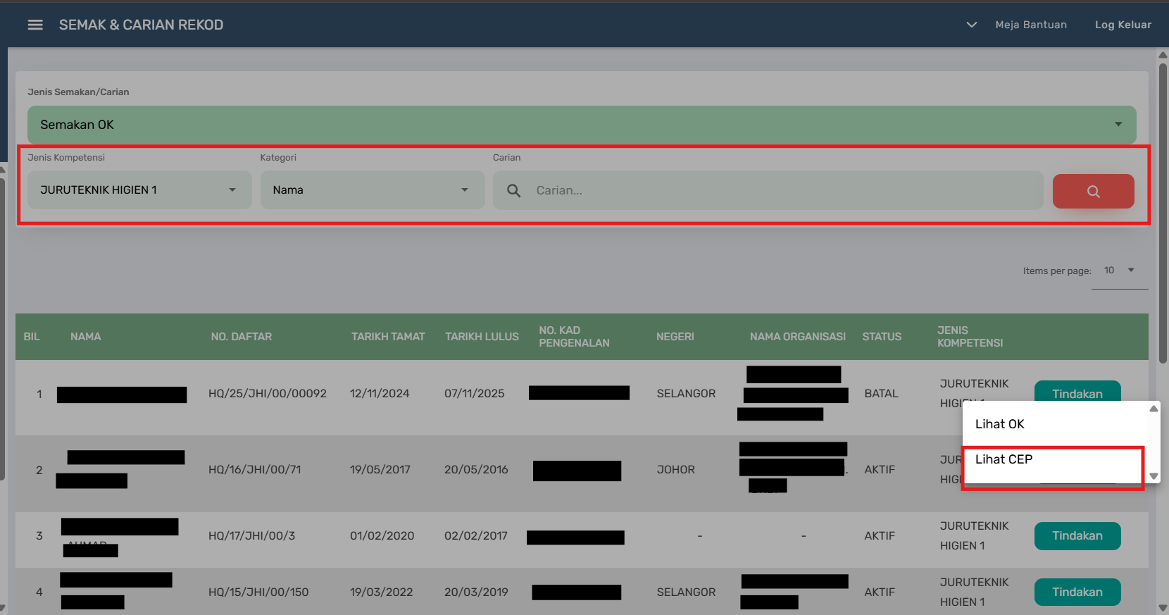Open the hamburger navigation menu
The width and height of the screenshot is (1169, 615).
pos(35,25)
